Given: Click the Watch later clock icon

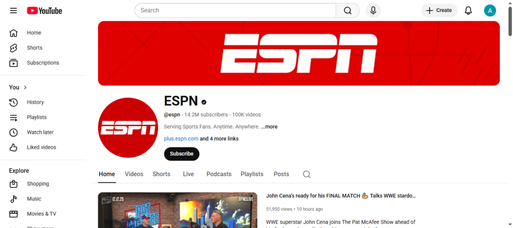Looking at the screenshot, I should [14, 132].
